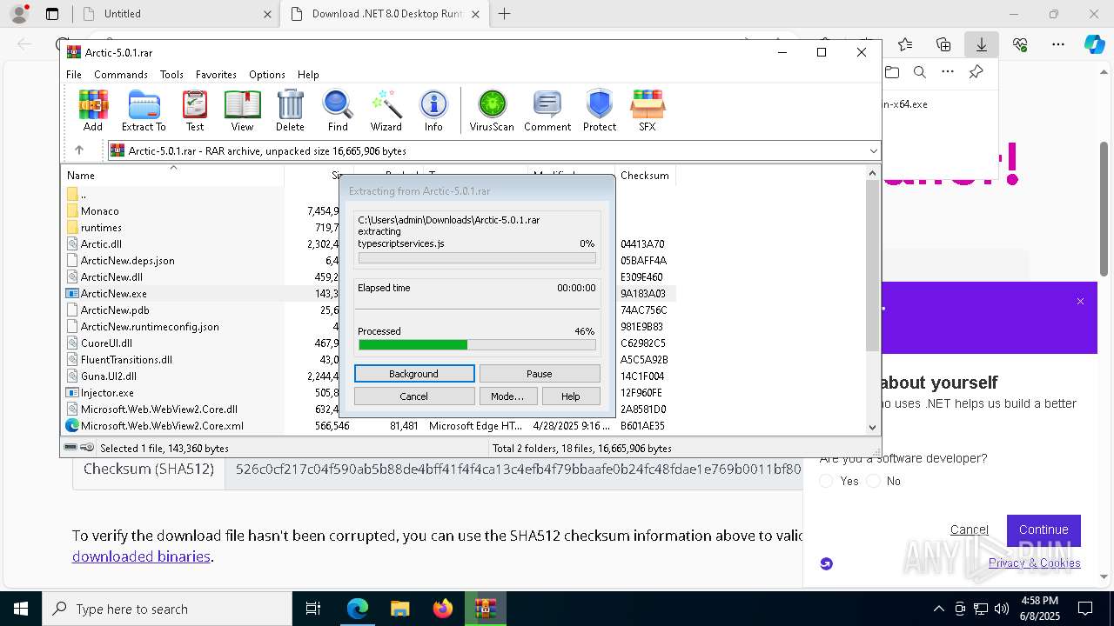Open the WinRAR Help menu
The image size is (1114, 626).
[x=308, y=75]
